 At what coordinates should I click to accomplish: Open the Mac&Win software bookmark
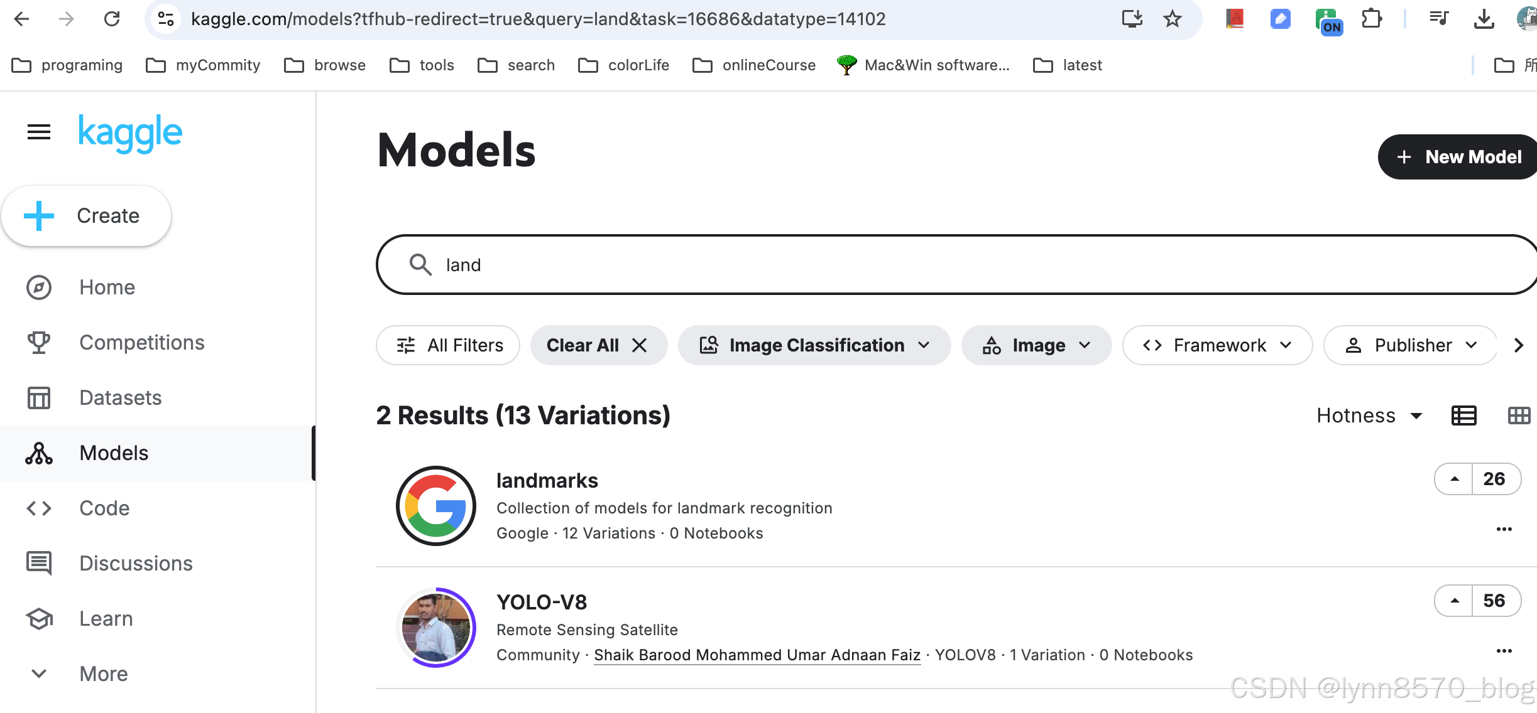(x=923, y=65)
